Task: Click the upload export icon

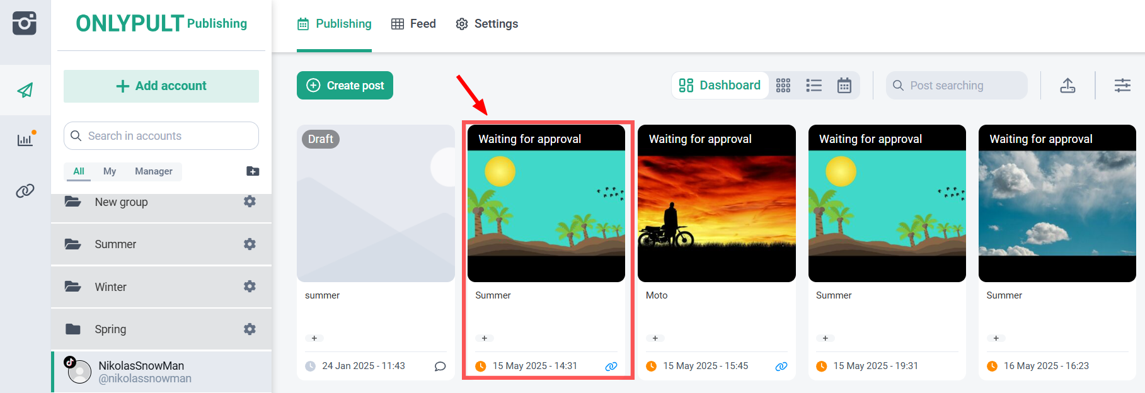Action: (x=1067, y=86)
